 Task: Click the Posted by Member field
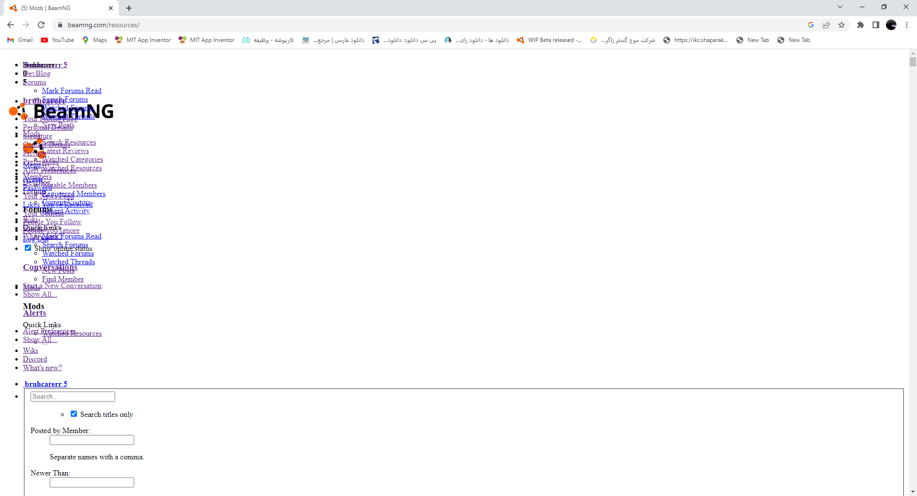click(x=92, y=440)
